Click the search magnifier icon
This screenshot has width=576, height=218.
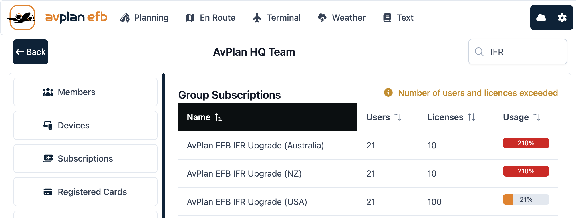point(479,52)
